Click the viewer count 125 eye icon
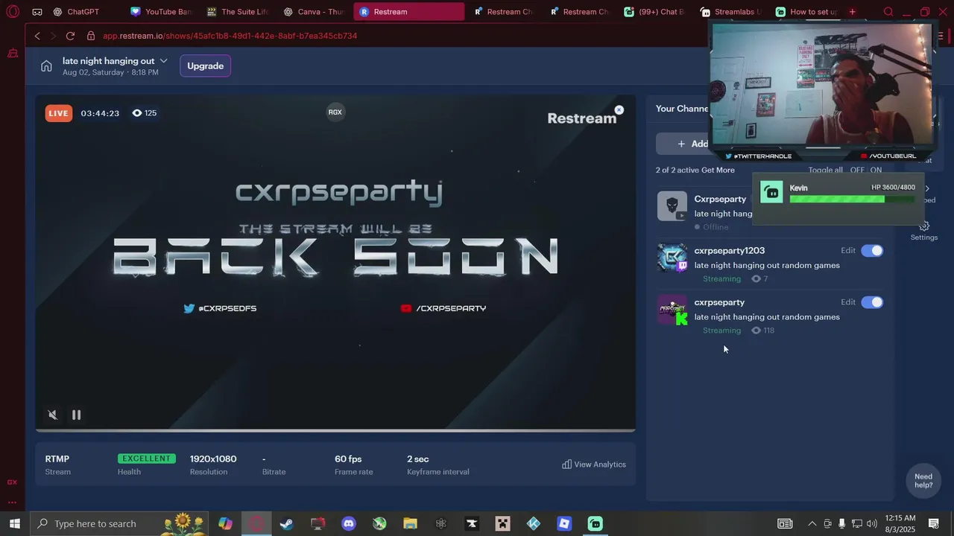This screenshot has width=954, height=536. tap(136, 113)
